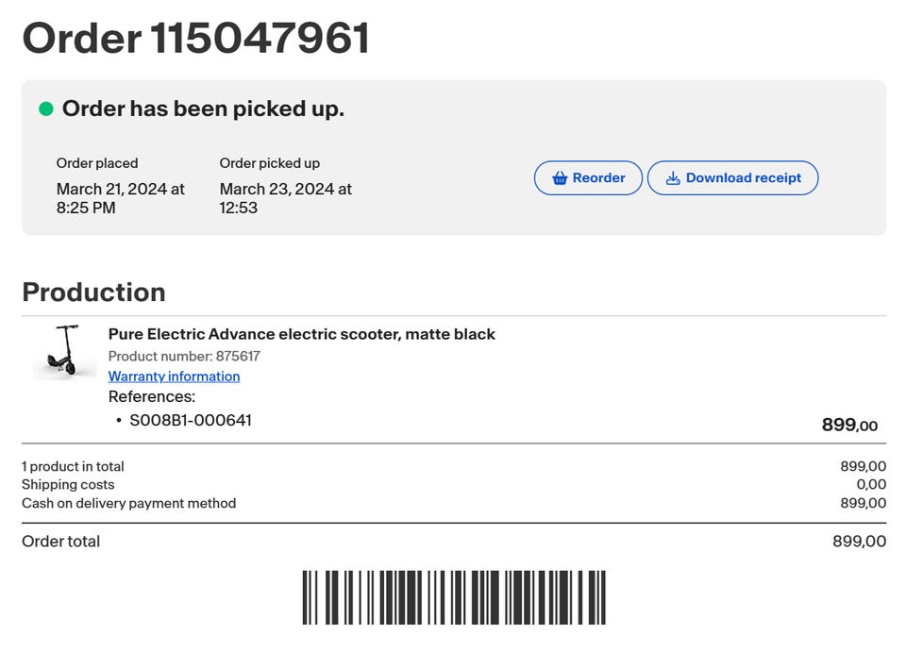Open the Warranty information link
Viewport: 906px width, 652px height.
(x=174, y=376)
